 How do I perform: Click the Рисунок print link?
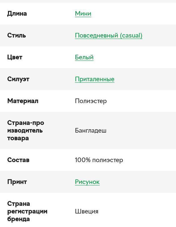click(x=87, y=182)
